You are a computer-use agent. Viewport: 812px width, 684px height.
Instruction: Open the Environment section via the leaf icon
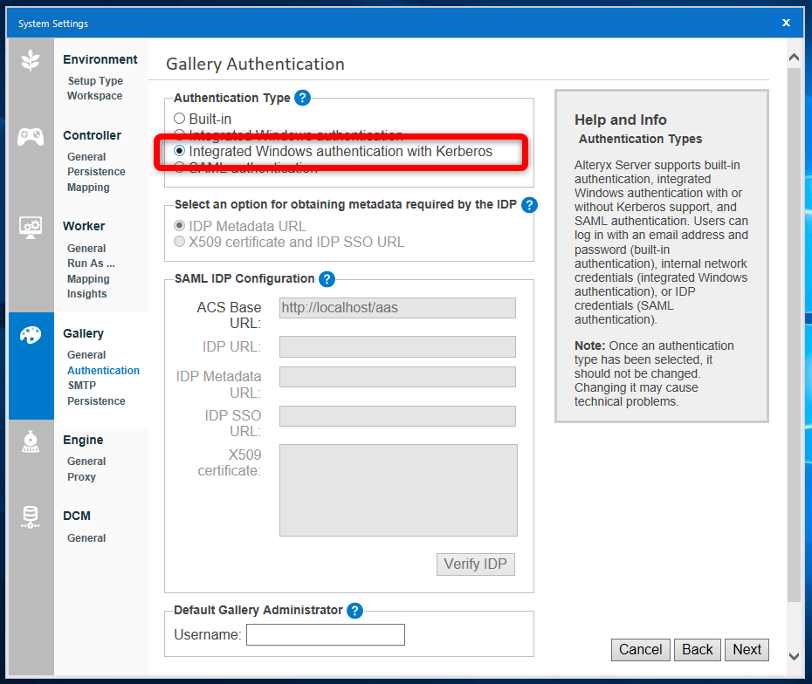tap(31, 59)
